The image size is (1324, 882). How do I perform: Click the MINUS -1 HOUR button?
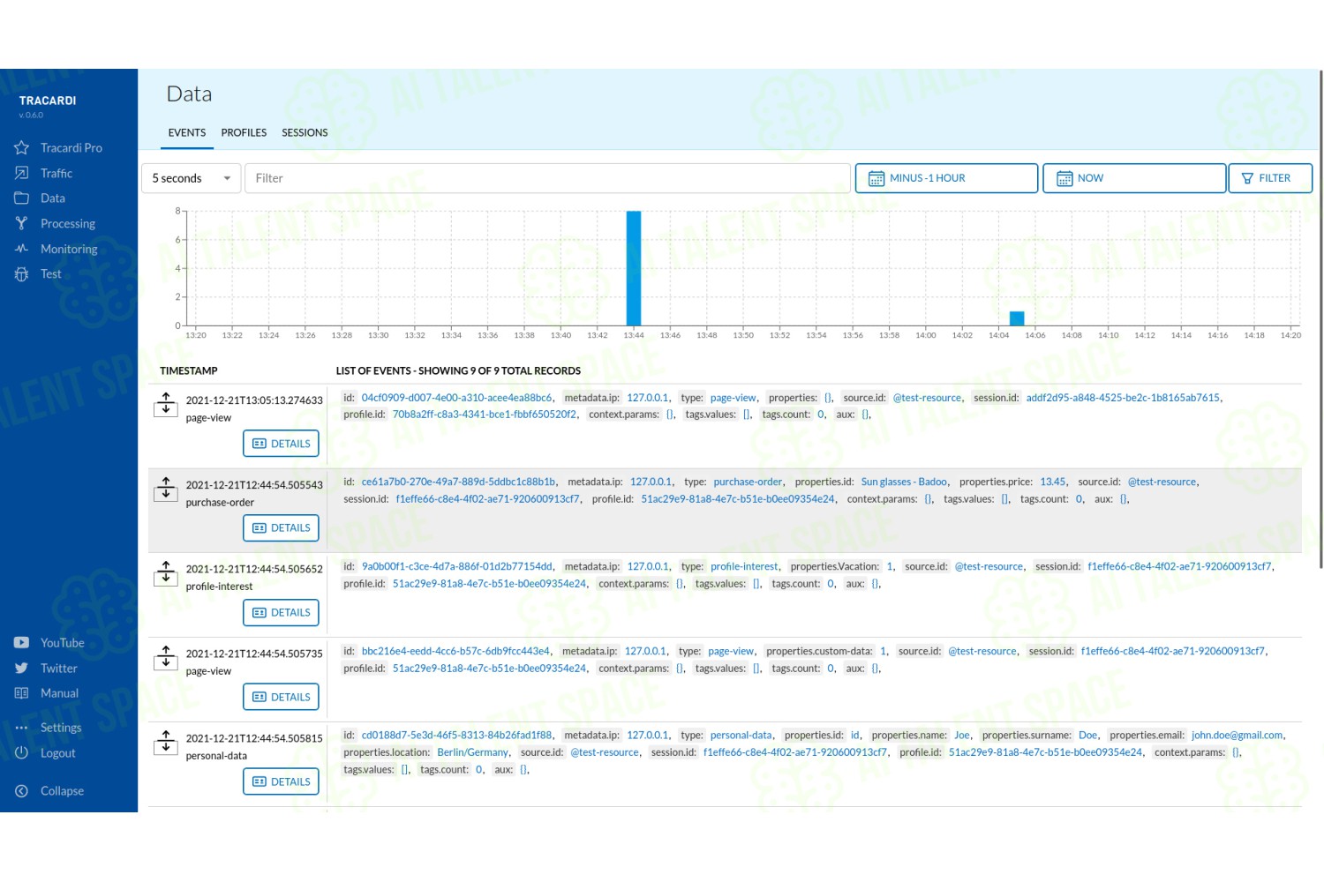pos(946,178)
